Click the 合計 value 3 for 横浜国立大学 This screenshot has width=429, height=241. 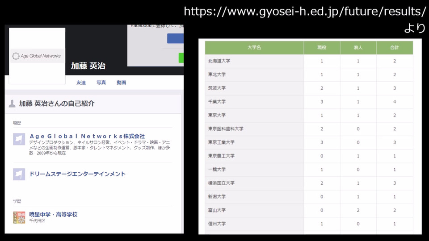tap(395, 183)
